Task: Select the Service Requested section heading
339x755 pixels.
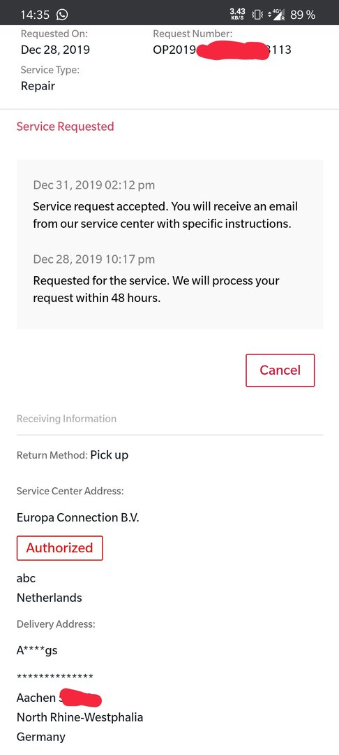Action: [66, 127]
